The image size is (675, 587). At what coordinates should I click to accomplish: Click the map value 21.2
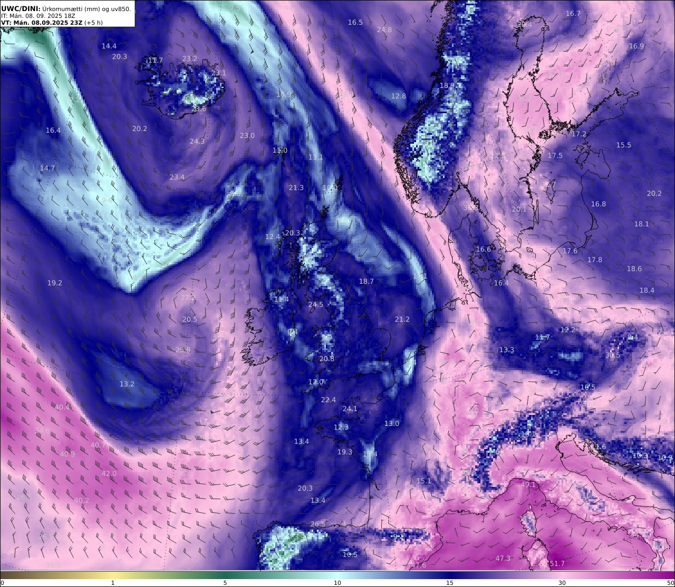point(402,319)
